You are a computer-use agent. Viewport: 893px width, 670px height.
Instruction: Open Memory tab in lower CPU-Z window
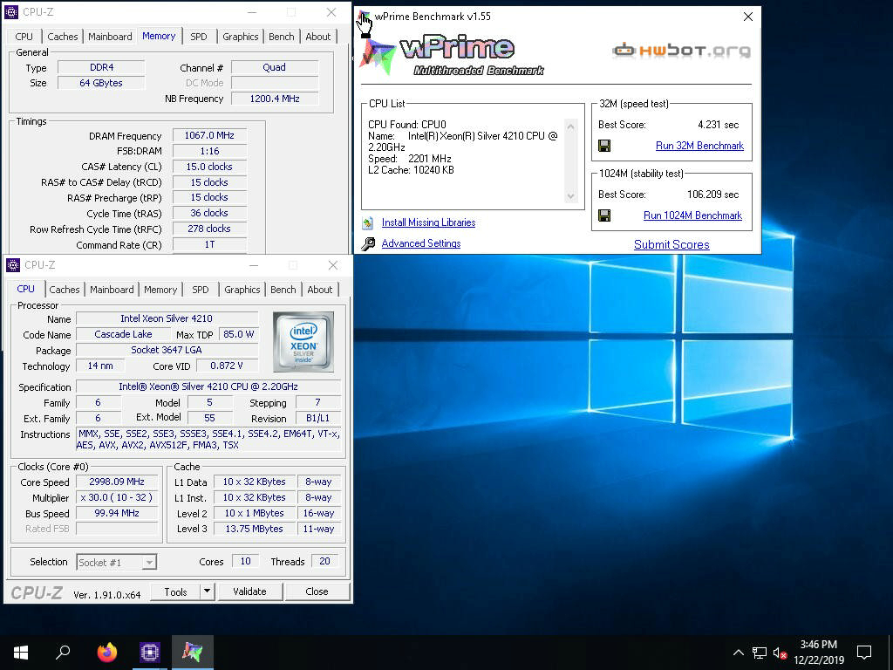point(160,290)
